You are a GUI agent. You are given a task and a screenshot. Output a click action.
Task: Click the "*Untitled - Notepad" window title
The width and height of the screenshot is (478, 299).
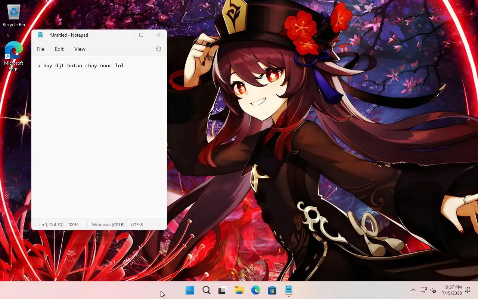click(69, 35)
